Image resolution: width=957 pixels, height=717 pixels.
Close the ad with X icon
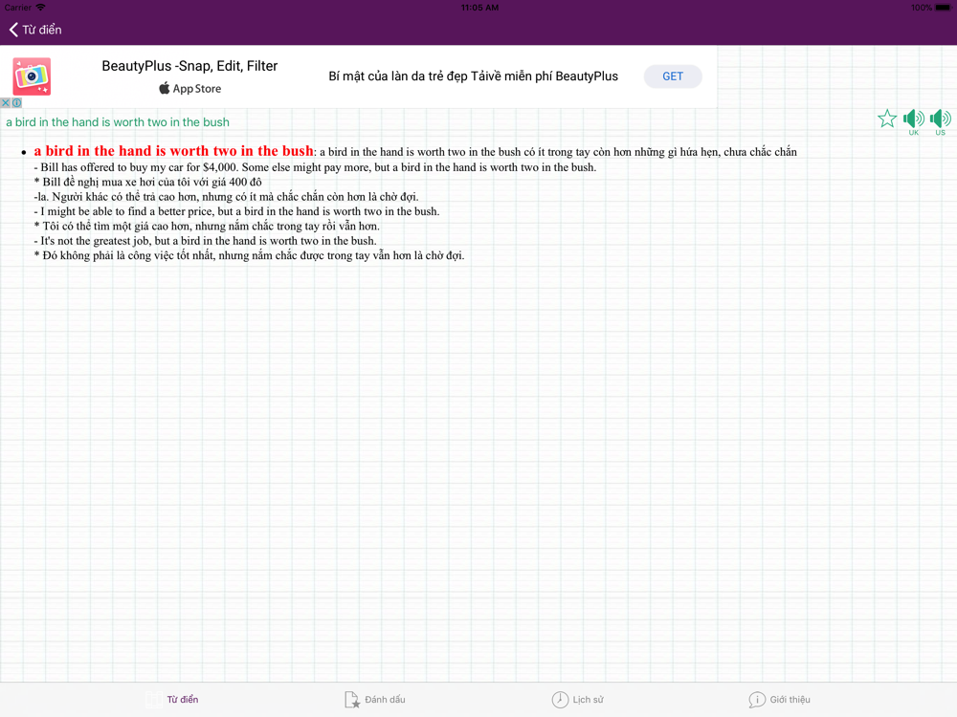point(6,103)
